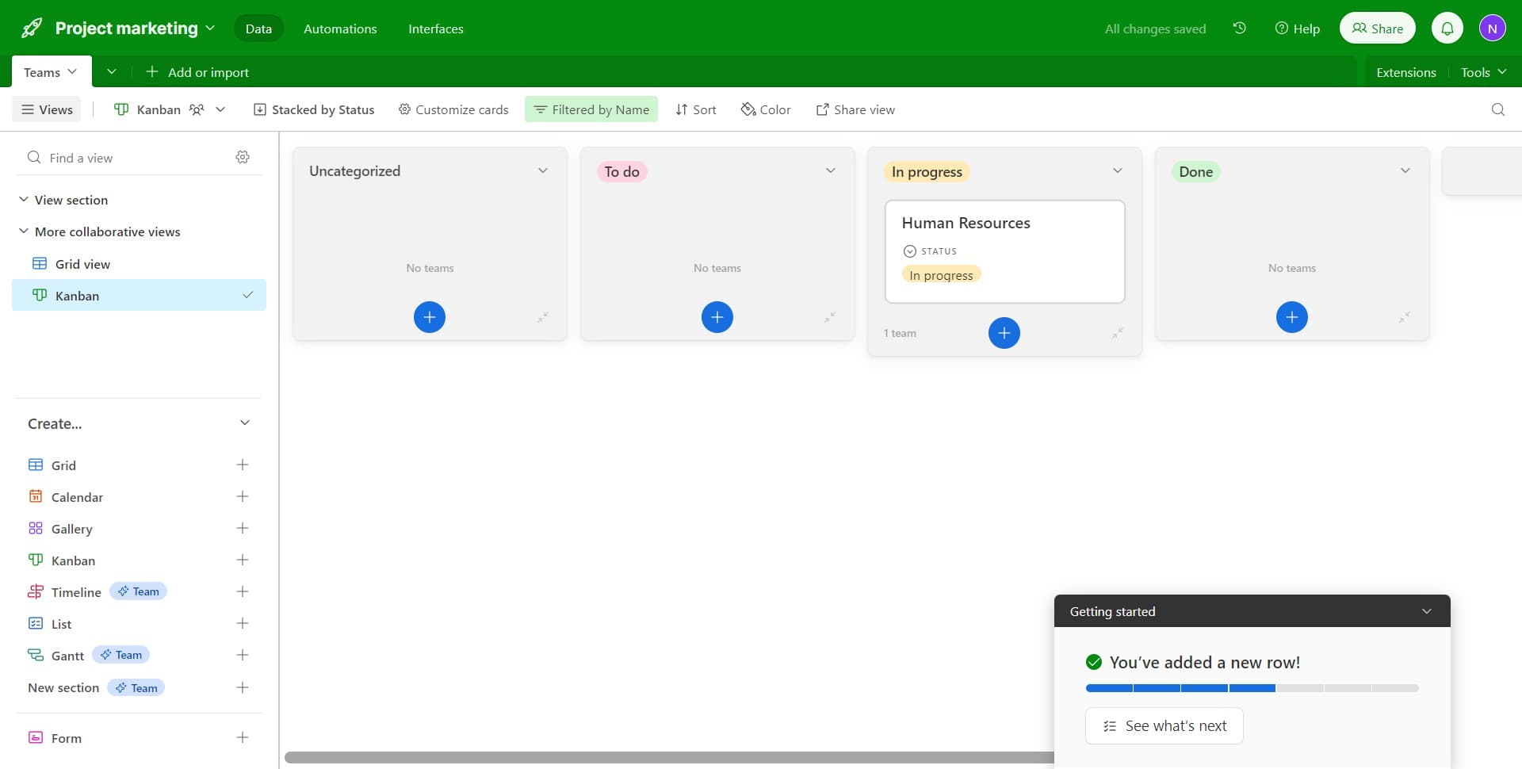This screenshot has width=1522, height=769.
Task: Switch to the Automations tab
Action: click(x=340, y=29)
